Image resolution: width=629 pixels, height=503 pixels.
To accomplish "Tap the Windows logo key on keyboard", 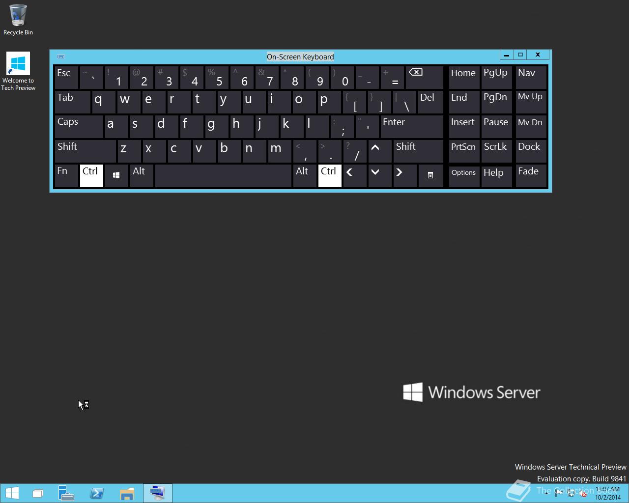I will (x=116, y=176).
